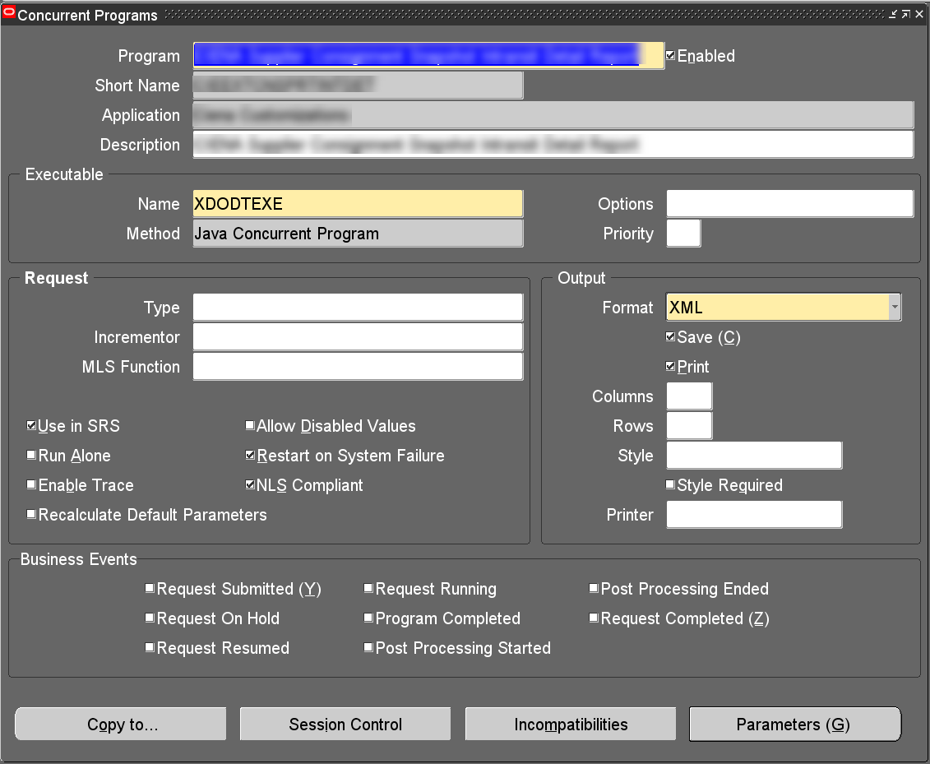Check Request Completed (Z) event
Image resolution: width=930 pixels, height=764 pixels.
coord(593,618)
